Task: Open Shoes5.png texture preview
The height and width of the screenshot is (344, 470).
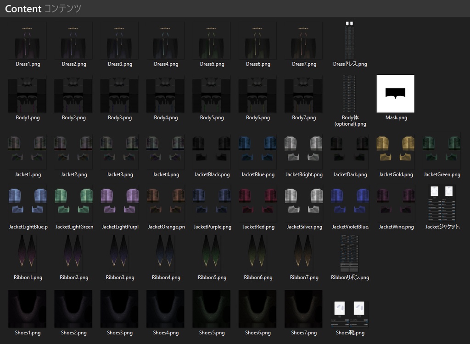Action: (x=211, y=313)
